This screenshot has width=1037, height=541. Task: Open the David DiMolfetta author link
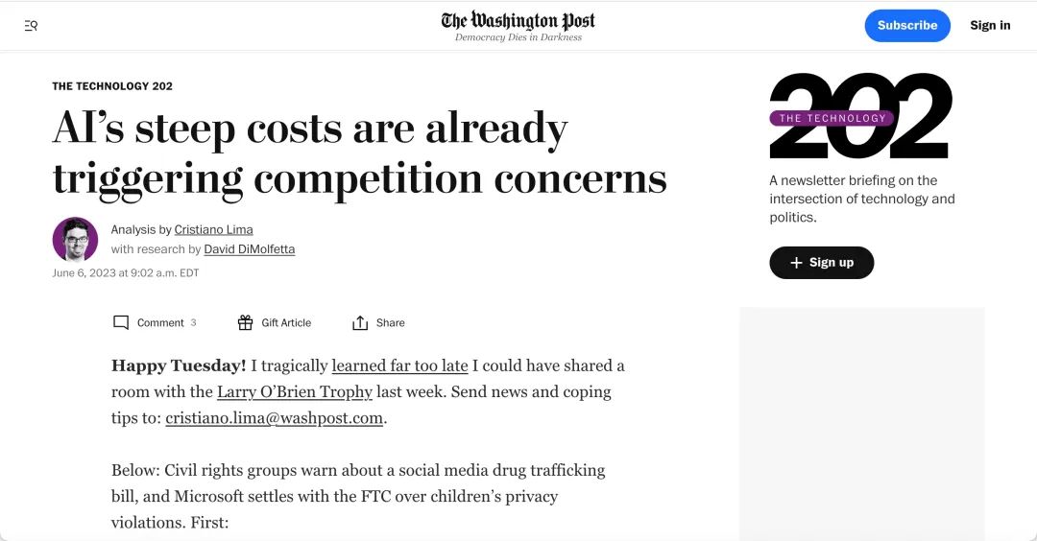(x=250, y=249)
